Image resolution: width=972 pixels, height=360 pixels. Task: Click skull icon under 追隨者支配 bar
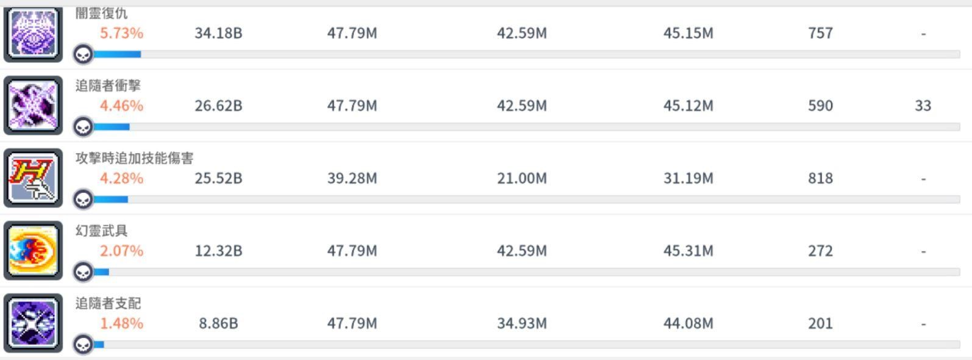tap(83, 345)
